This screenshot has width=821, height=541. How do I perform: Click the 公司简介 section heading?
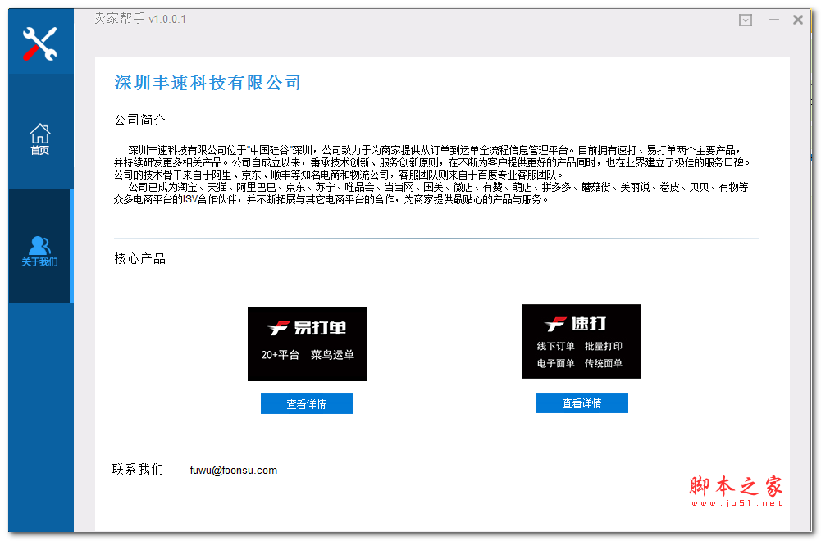[x=139, y=120]
